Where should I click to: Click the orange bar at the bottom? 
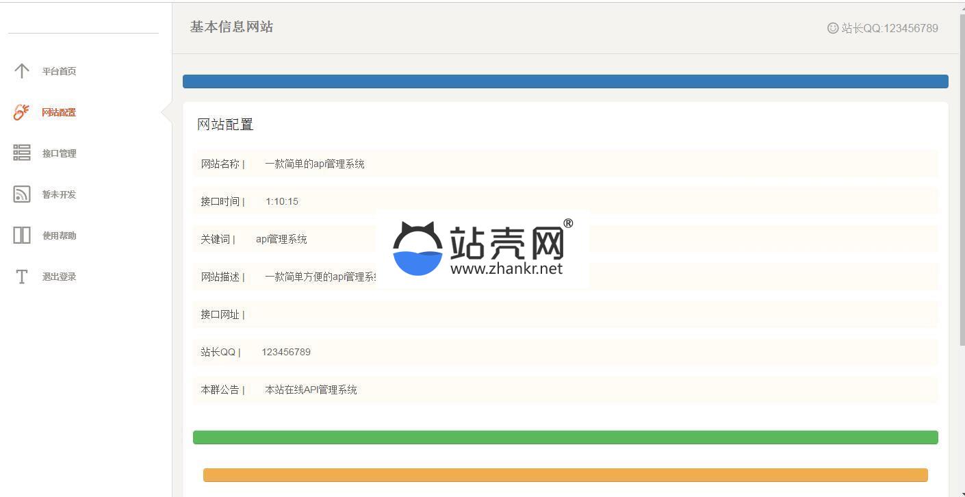[x=565, y=475]
